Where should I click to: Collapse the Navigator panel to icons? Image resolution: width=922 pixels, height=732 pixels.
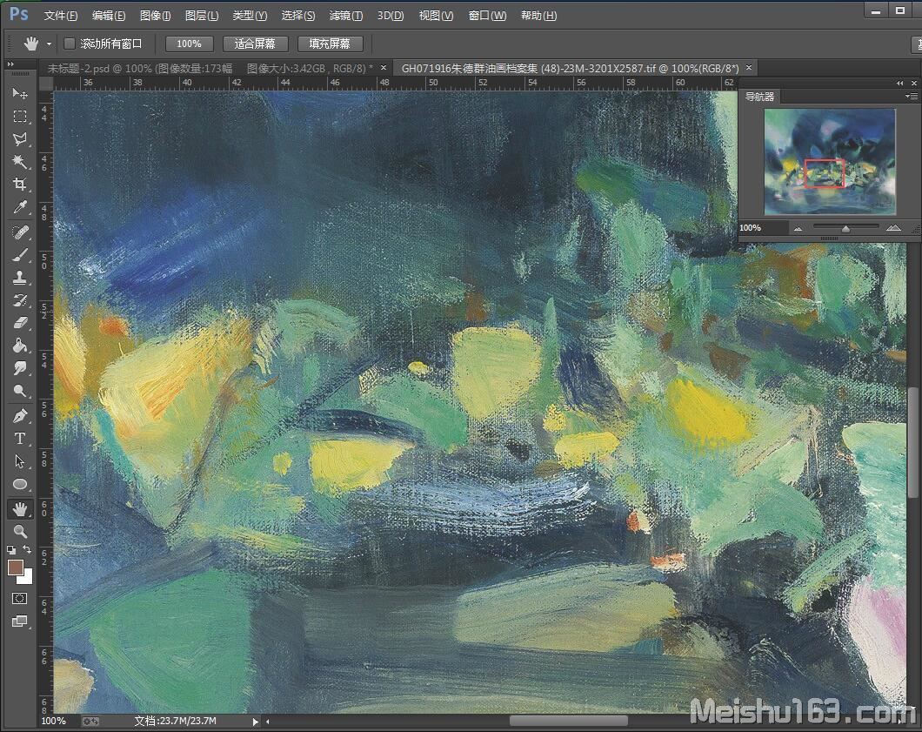(x=899, y=83)
